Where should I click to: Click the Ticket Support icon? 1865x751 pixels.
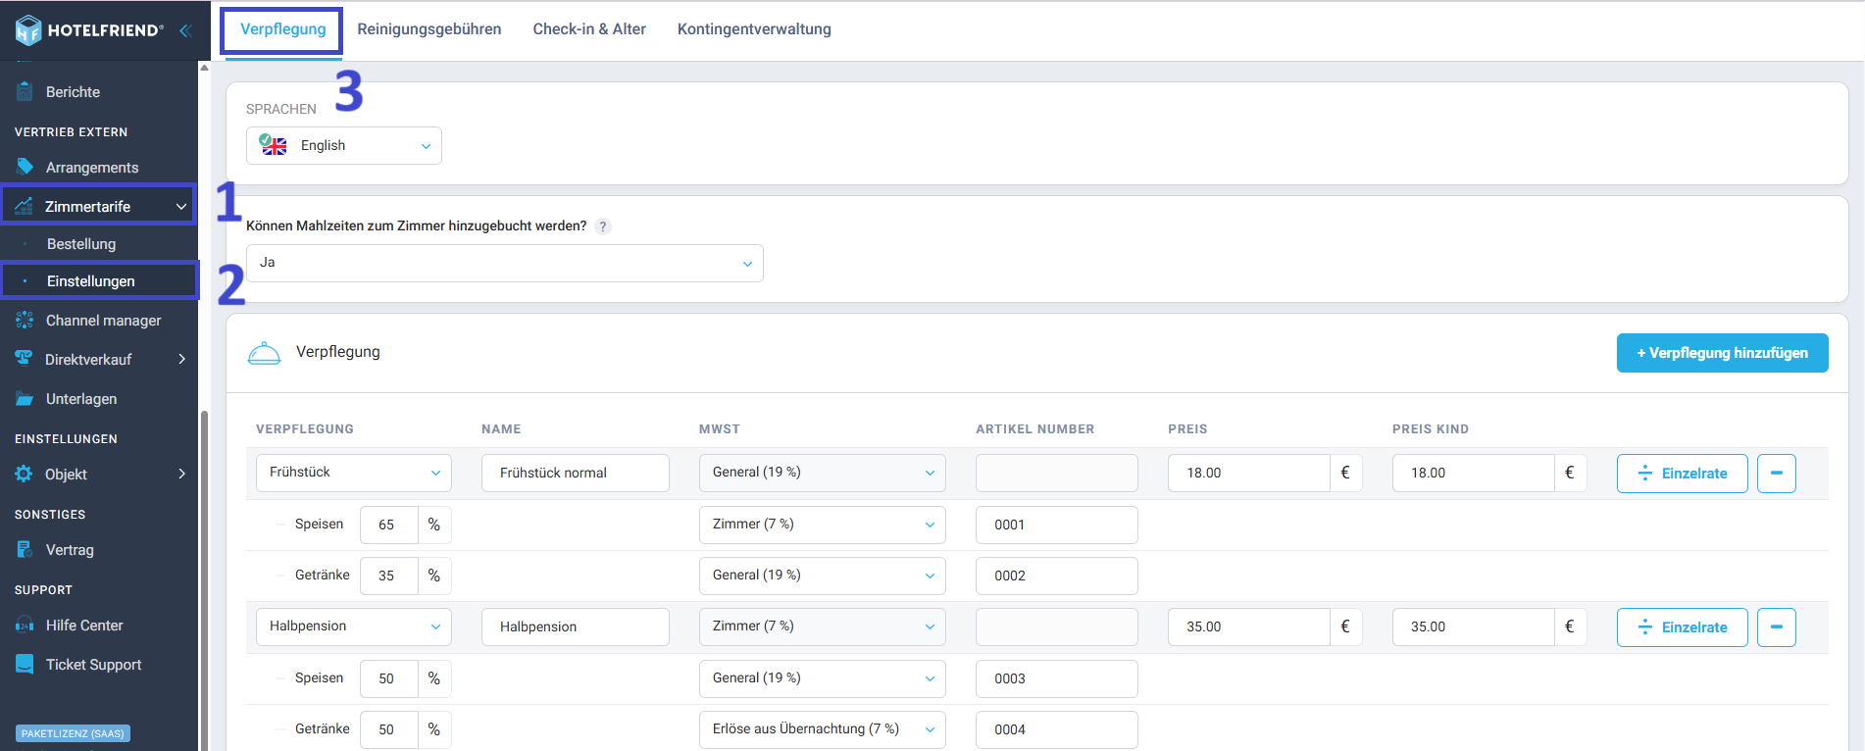25,664
